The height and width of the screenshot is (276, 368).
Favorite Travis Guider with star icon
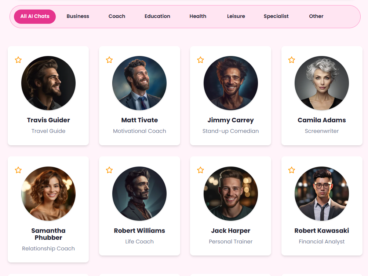[18, 60]
